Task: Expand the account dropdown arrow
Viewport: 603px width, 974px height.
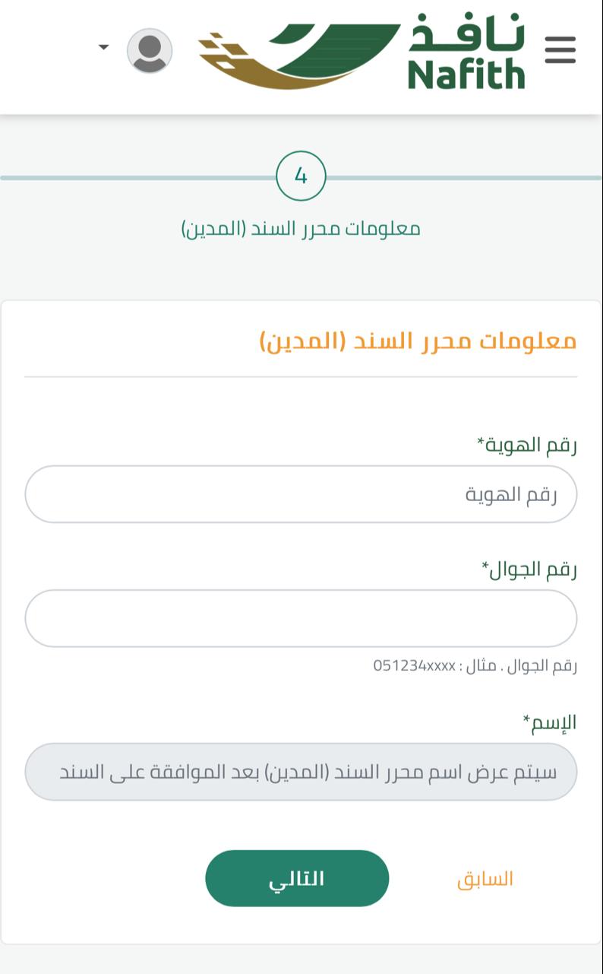Action: (104, 47)
